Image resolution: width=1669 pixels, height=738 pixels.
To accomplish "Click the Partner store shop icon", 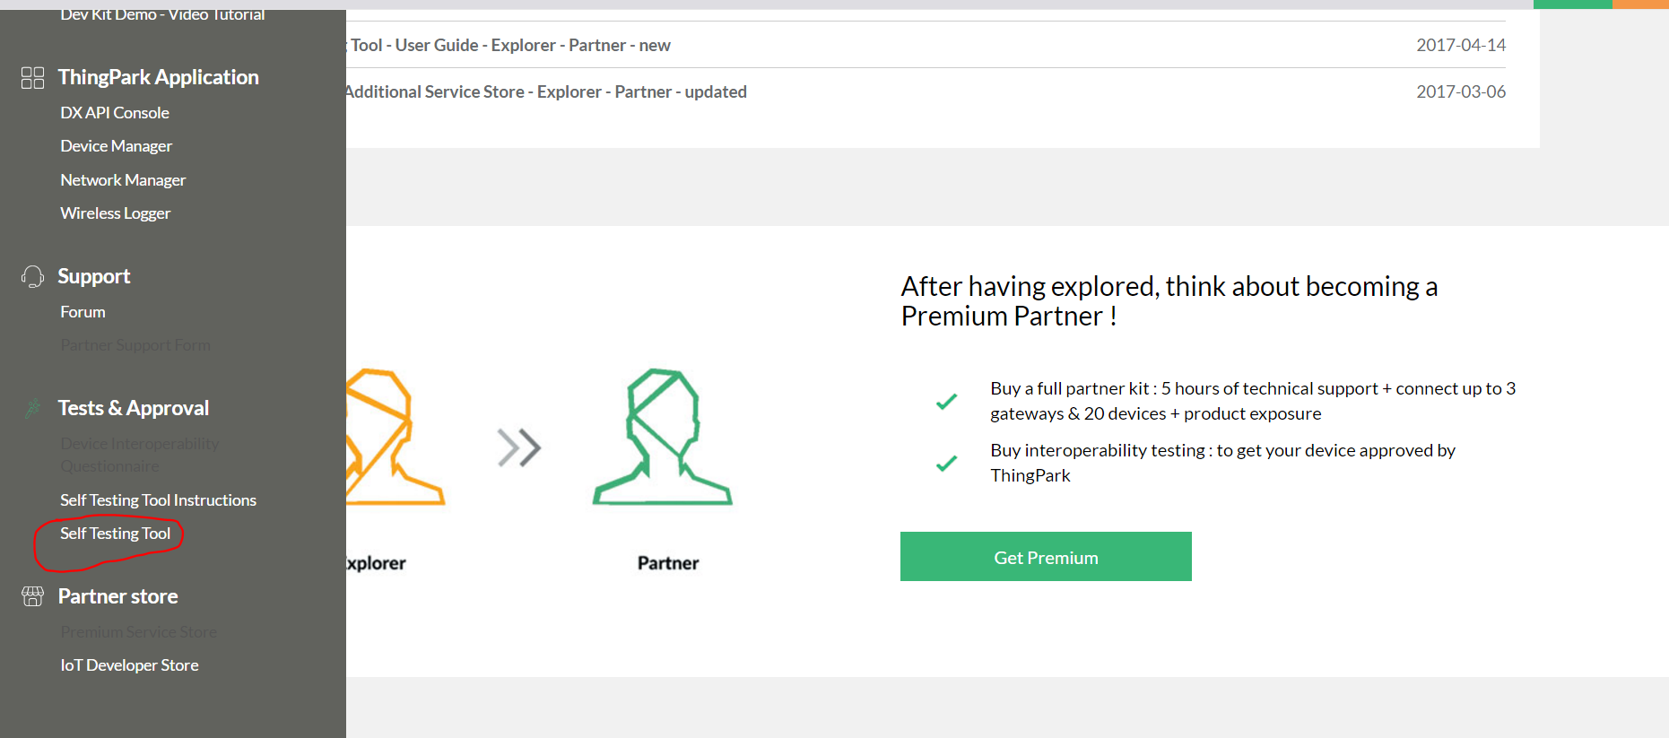I will point(32,596).
